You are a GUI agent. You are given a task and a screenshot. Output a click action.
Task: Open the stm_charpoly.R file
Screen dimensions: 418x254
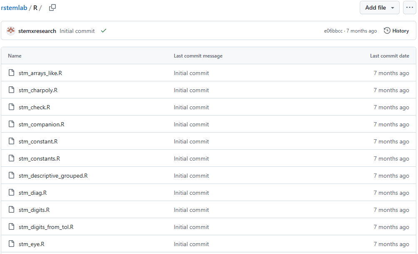(x=38, y=90)
